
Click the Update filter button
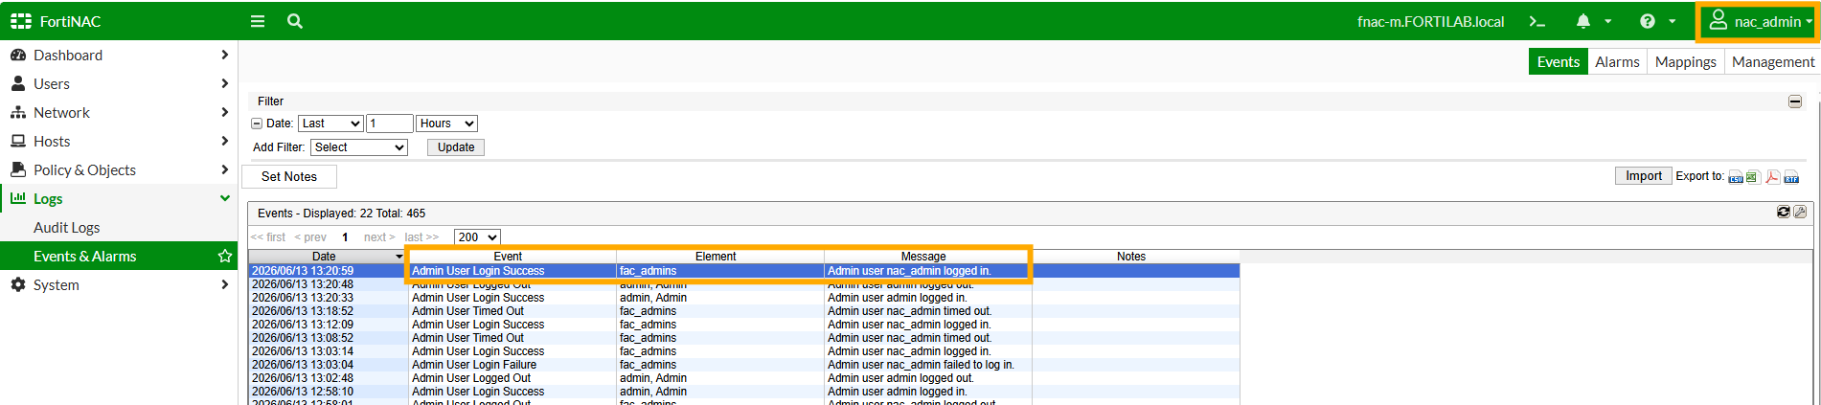point(456,147)
